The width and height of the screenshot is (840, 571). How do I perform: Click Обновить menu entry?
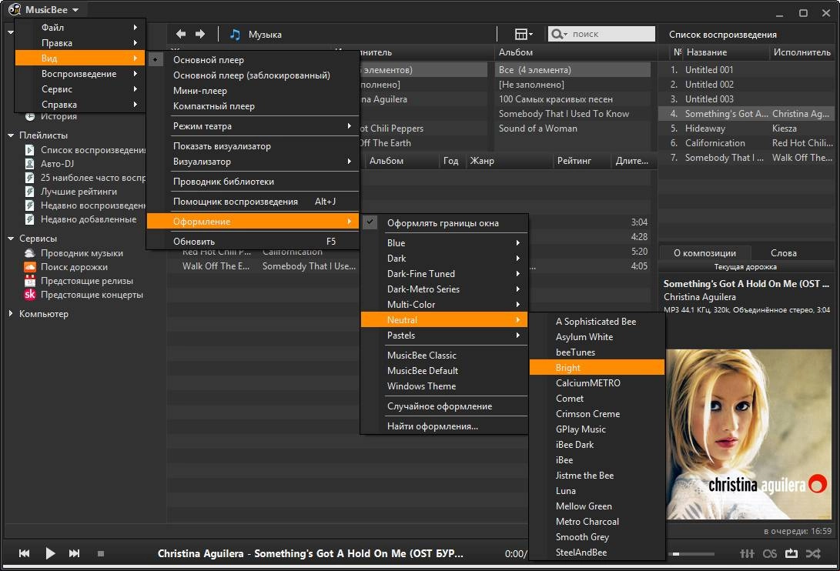pyautogui.click(x=253, y=242)
